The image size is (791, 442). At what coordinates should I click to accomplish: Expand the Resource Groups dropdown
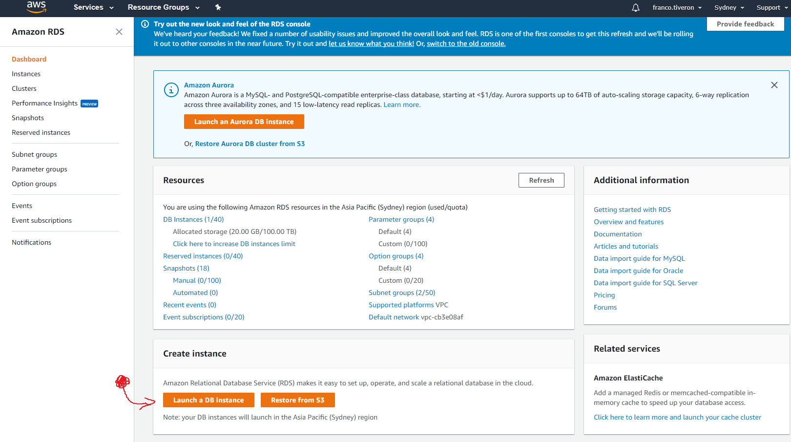tap(164, 7)
